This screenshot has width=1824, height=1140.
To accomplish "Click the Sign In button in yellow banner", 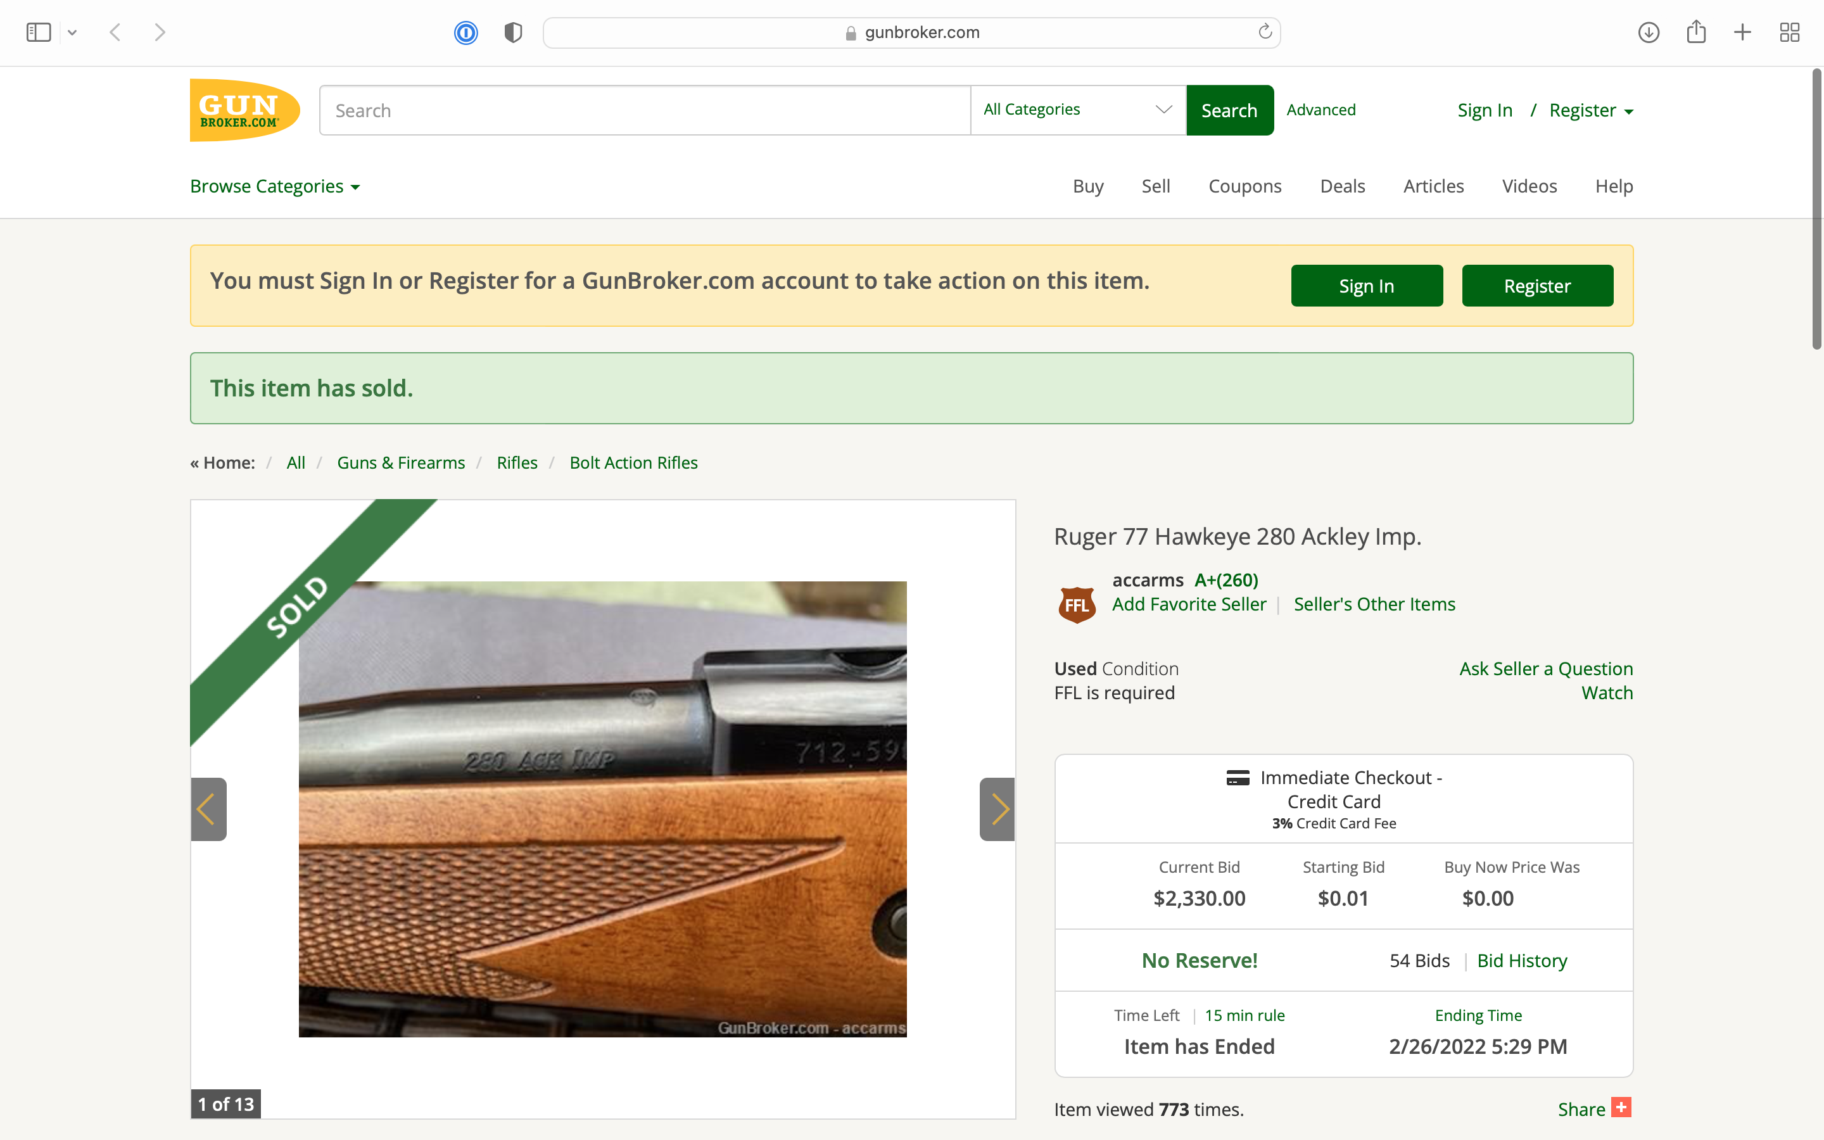I will tap(1367, 286).
